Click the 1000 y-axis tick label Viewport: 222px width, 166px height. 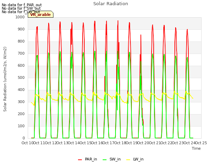click(x=20, y=17)
